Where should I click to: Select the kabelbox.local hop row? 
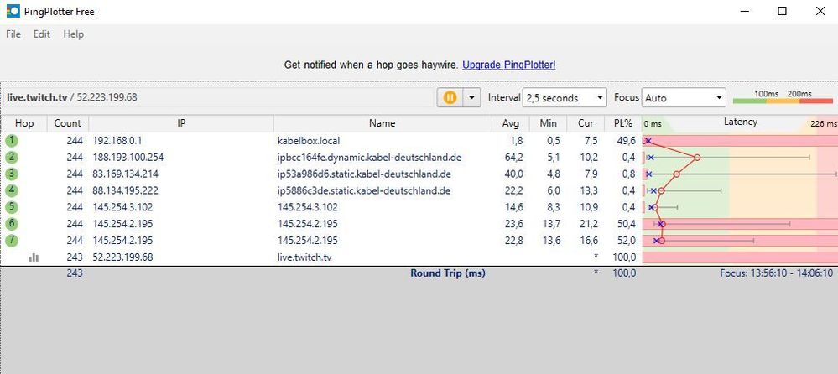(x=382, y=141)
